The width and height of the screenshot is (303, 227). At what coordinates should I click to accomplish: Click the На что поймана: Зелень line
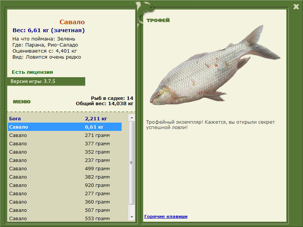(x=44, y=39)
